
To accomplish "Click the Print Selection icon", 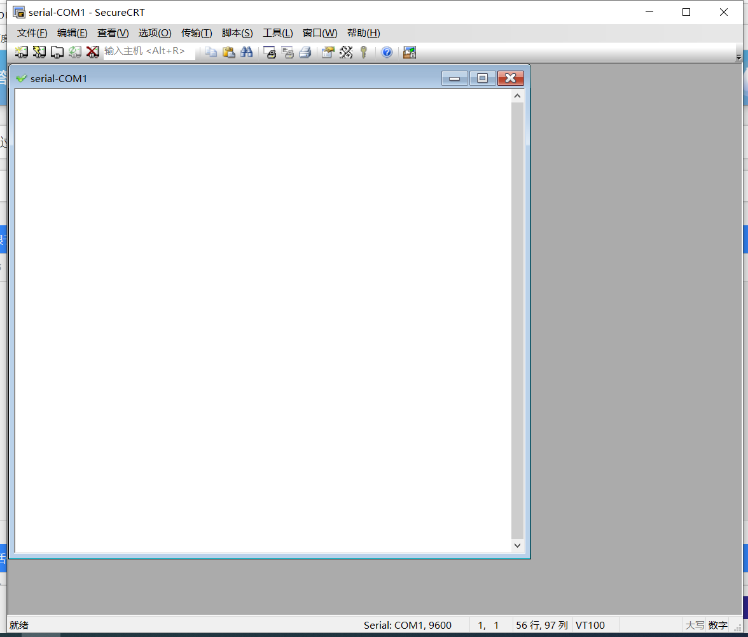I will click(287, 52).
